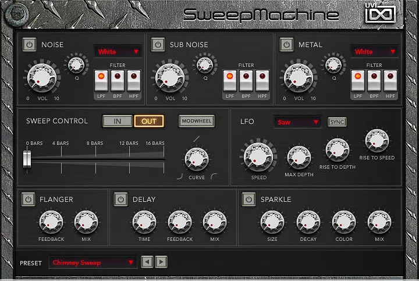
Task: Select the IN sweep direction
Action: [118, 121]
